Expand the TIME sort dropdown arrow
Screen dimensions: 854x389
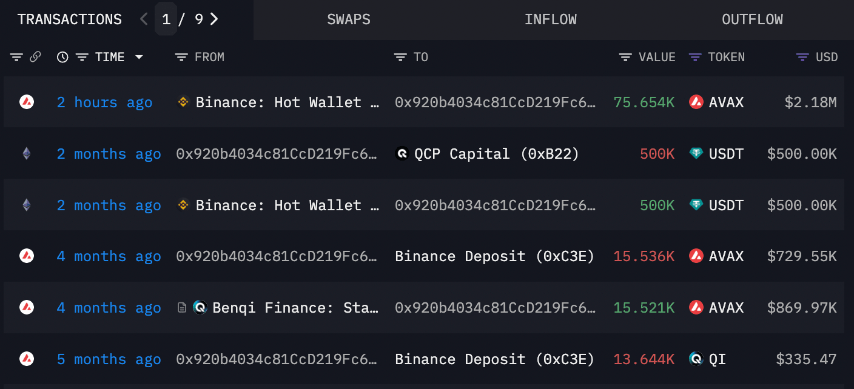(x=140, y=57)
